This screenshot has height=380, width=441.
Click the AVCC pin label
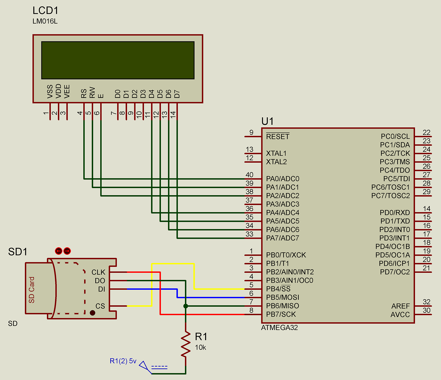[x=400, y=315]
